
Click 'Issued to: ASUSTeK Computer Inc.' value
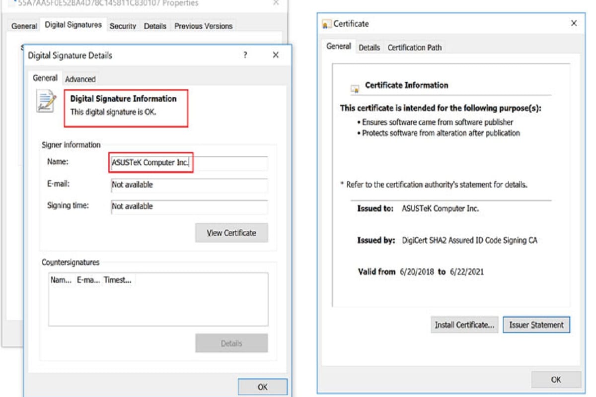click(440, 208)
